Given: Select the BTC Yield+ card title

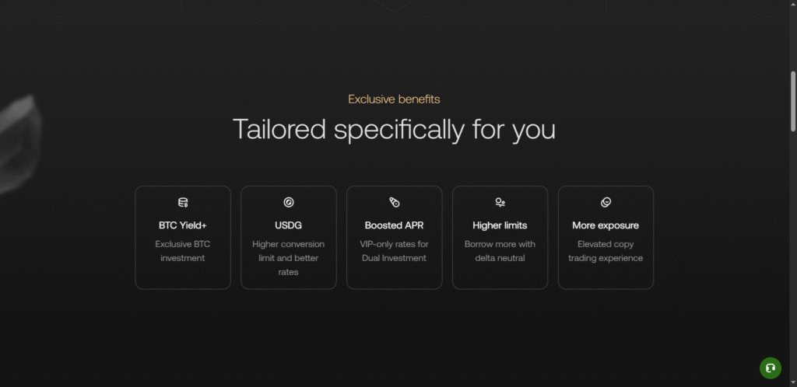Looking at the screenshot, I should coord(183,225).
